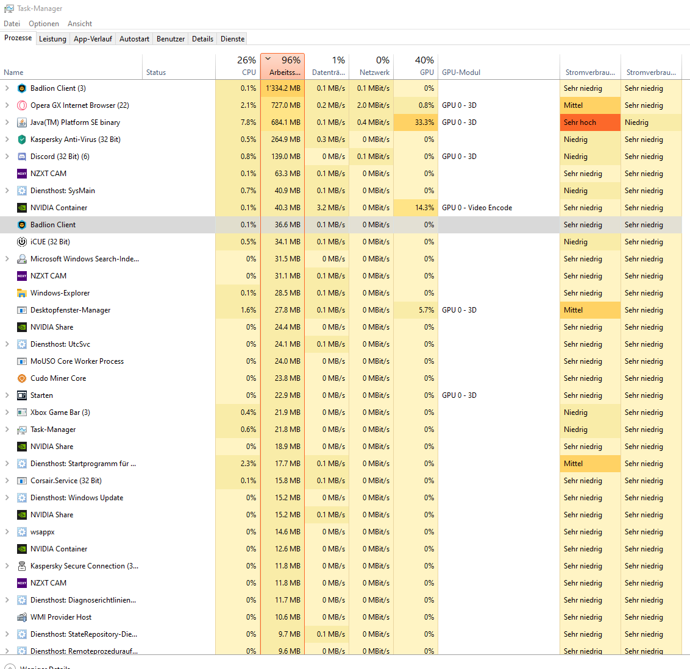Expand the Diensthost: Diagnoserichtlinien row
The image size is (690, 669).
click(x=7, y=600)
